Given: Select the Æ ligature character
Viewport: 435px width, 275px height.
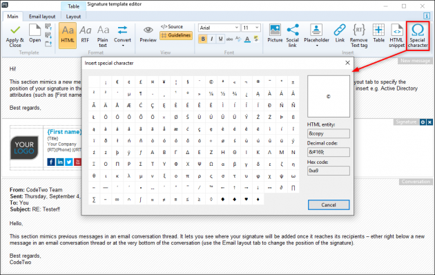Looking at the screenshot, I should (x=129, y=105).
